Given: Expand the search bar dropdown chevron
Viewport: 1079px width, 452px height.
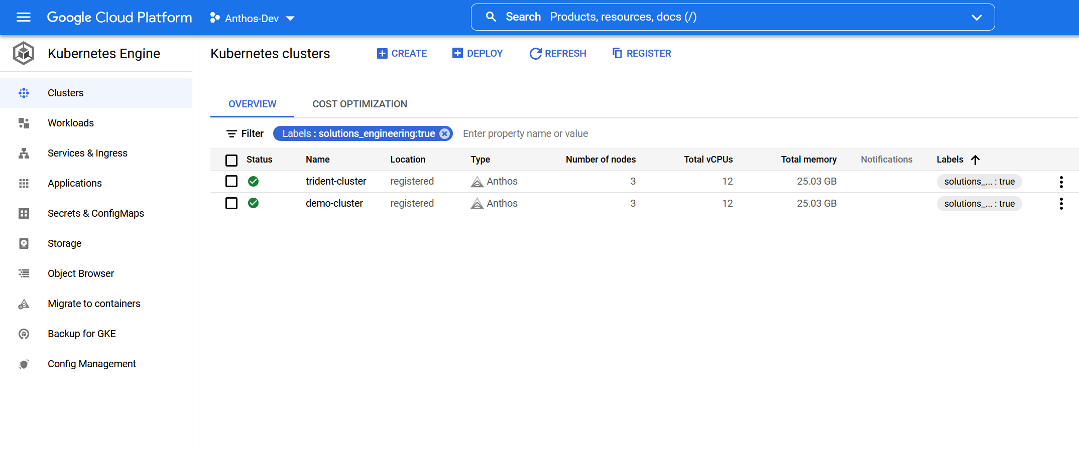Looking at the screenshot, I should coord(976,17).
